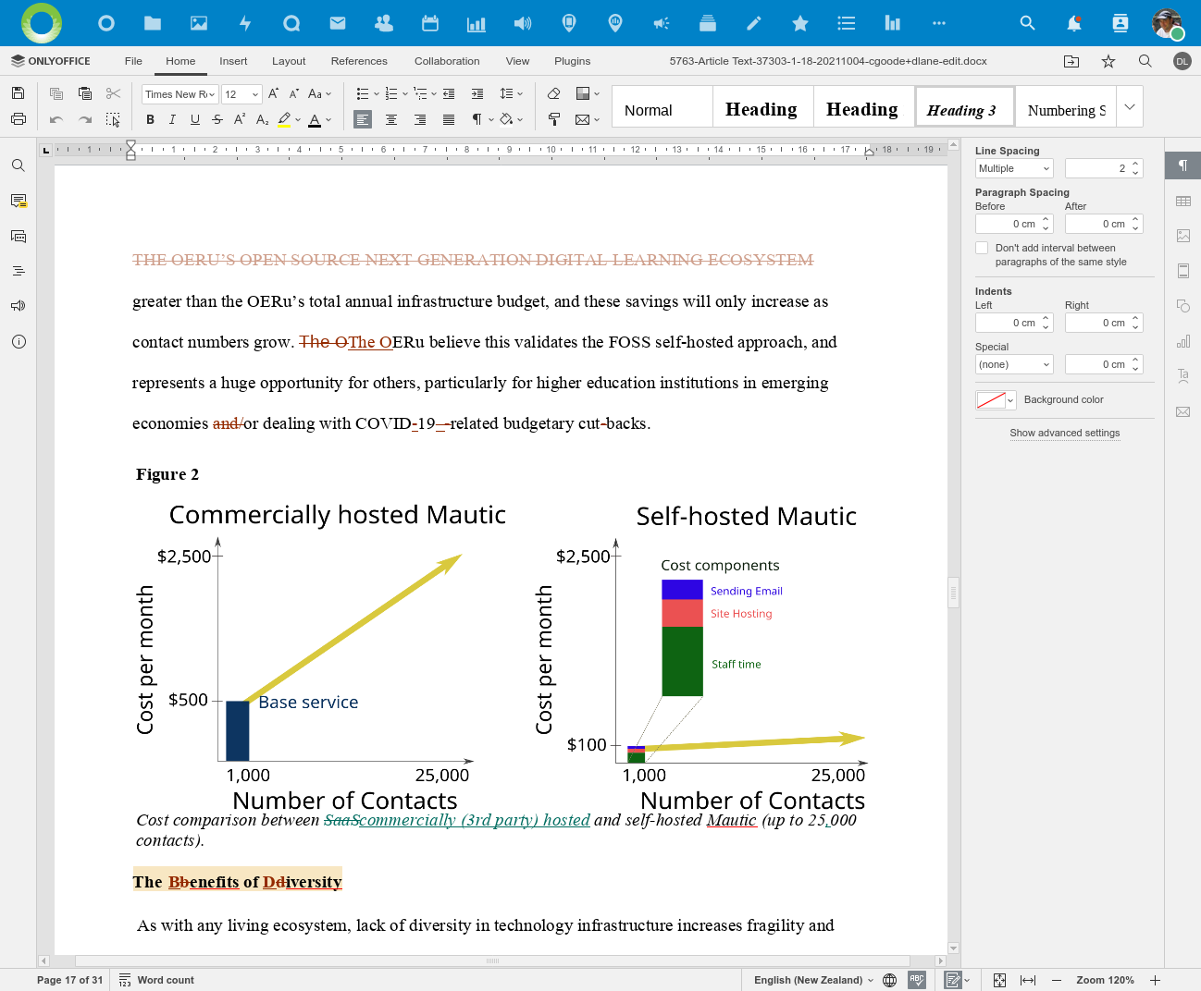Toggle bold formatting

point(151,119)
